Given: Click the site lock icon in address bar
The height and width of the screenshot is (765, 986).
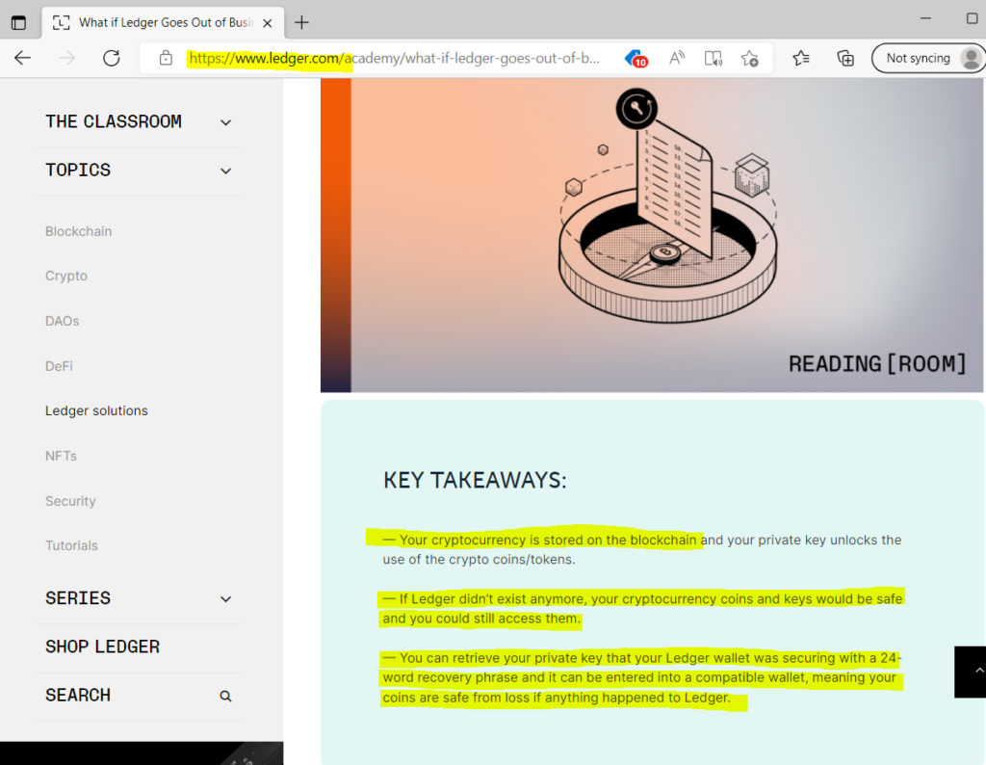Looking at the screenshot, I should click(x=166, y=58).
